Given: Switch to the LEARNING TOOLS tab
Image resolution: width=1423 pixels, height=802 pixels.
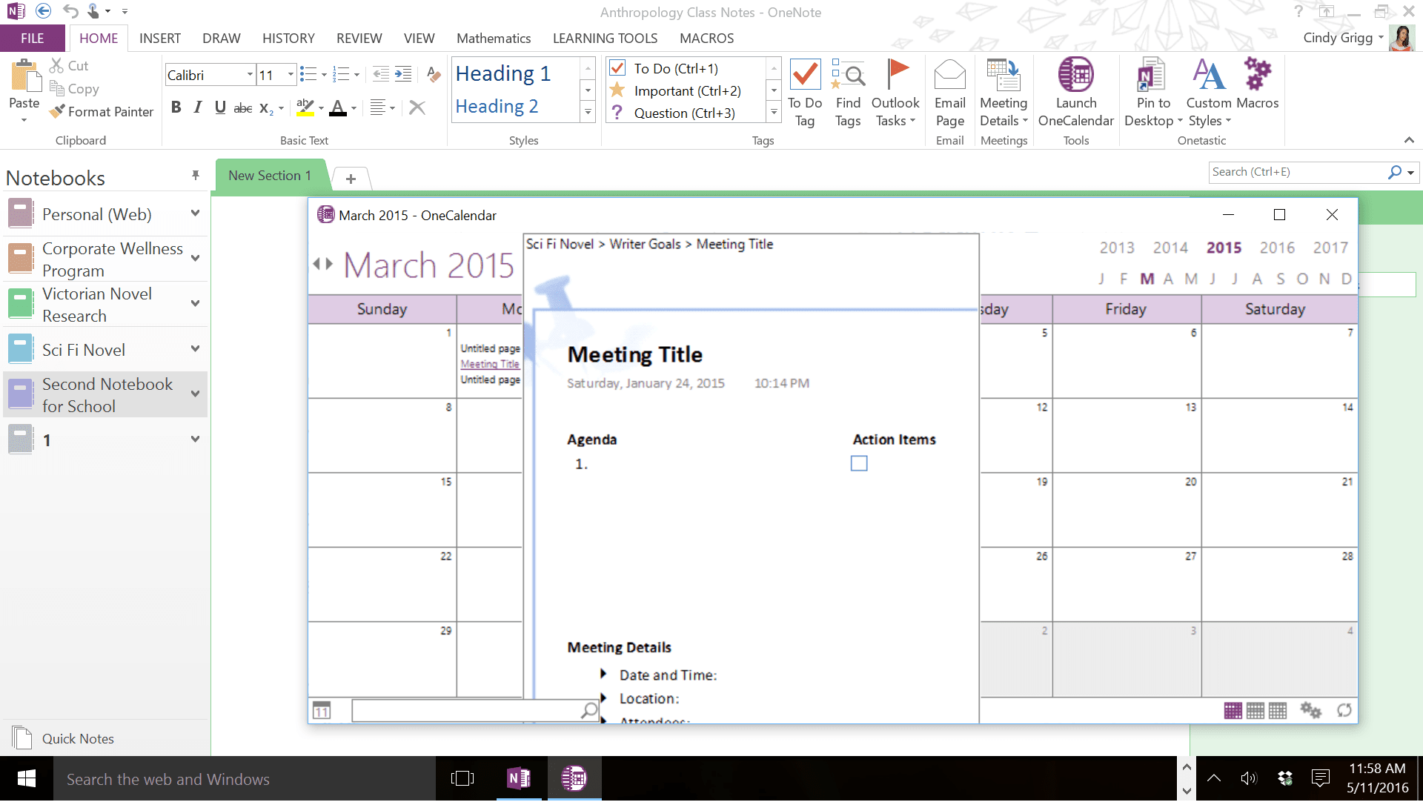Looking at the screenshot, I should point(605,39).
